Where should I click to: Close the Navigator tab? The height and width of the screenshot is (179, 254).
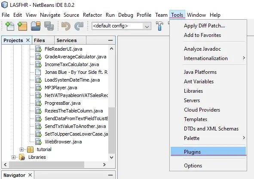[30, 175]
